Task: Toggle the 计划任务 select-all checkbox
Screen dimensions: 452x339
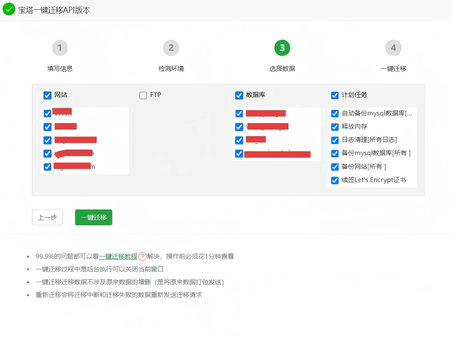Action: pos(335,95)
